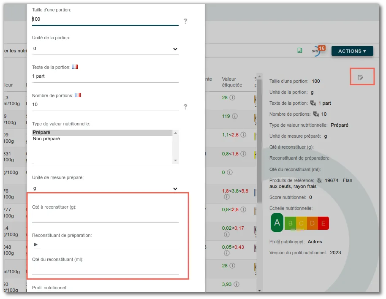Viewport: 386px width, 299px height.
Task: Click the profile version value 2023
Action: (335, 253)
